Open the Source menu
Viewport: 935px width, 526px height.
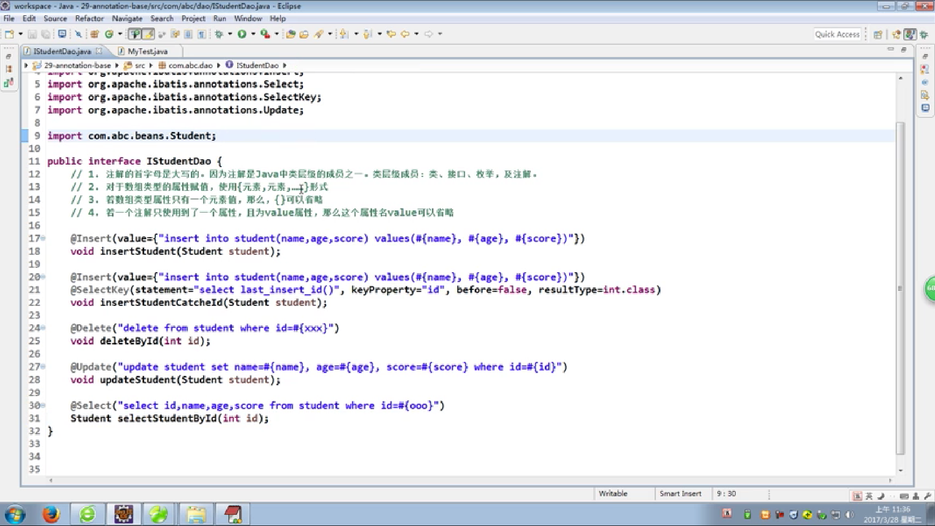55,19
